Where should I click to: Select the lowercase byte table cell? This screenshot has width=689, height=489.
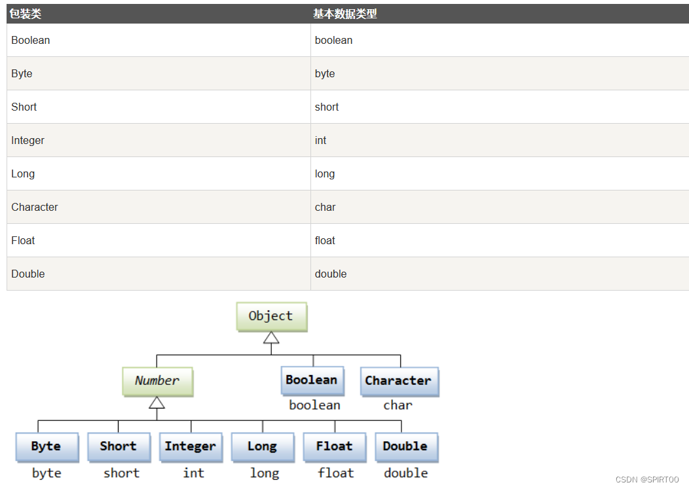tap(500, 73)
